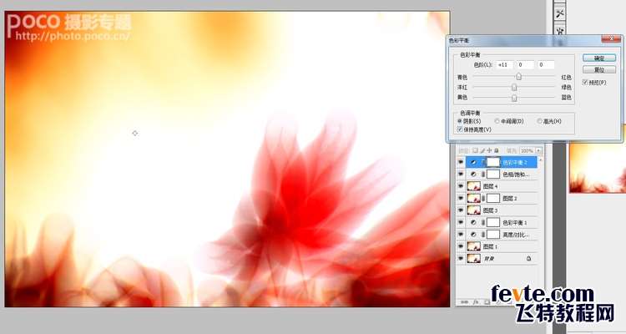Viewport: 626px width, 334px height.
Task: Select the 图层 1 layer name
Action: coord(490,246)
